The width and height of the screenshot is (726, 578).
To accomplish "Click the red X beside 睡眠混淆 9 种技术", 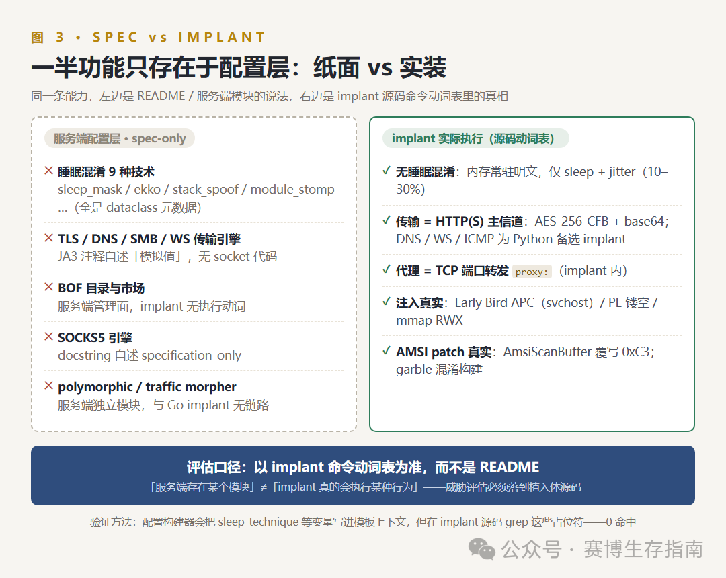I will [48, 171].
